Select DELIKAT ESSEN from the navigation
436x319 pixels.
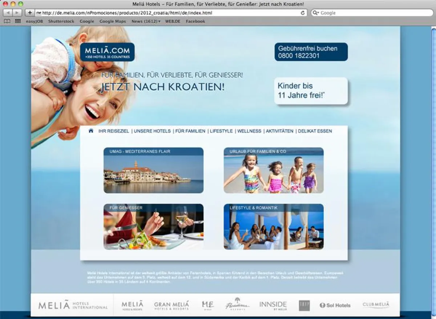click(315, 131)
